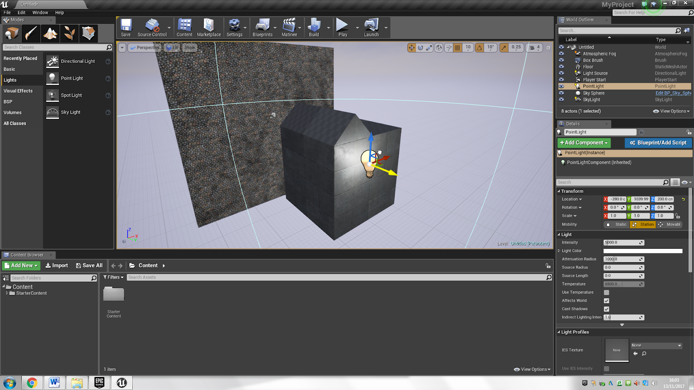This screenshot has width=694, height=390.
Task: Open the Marketplace toolbar icon
Action: (x=209, y=28)
